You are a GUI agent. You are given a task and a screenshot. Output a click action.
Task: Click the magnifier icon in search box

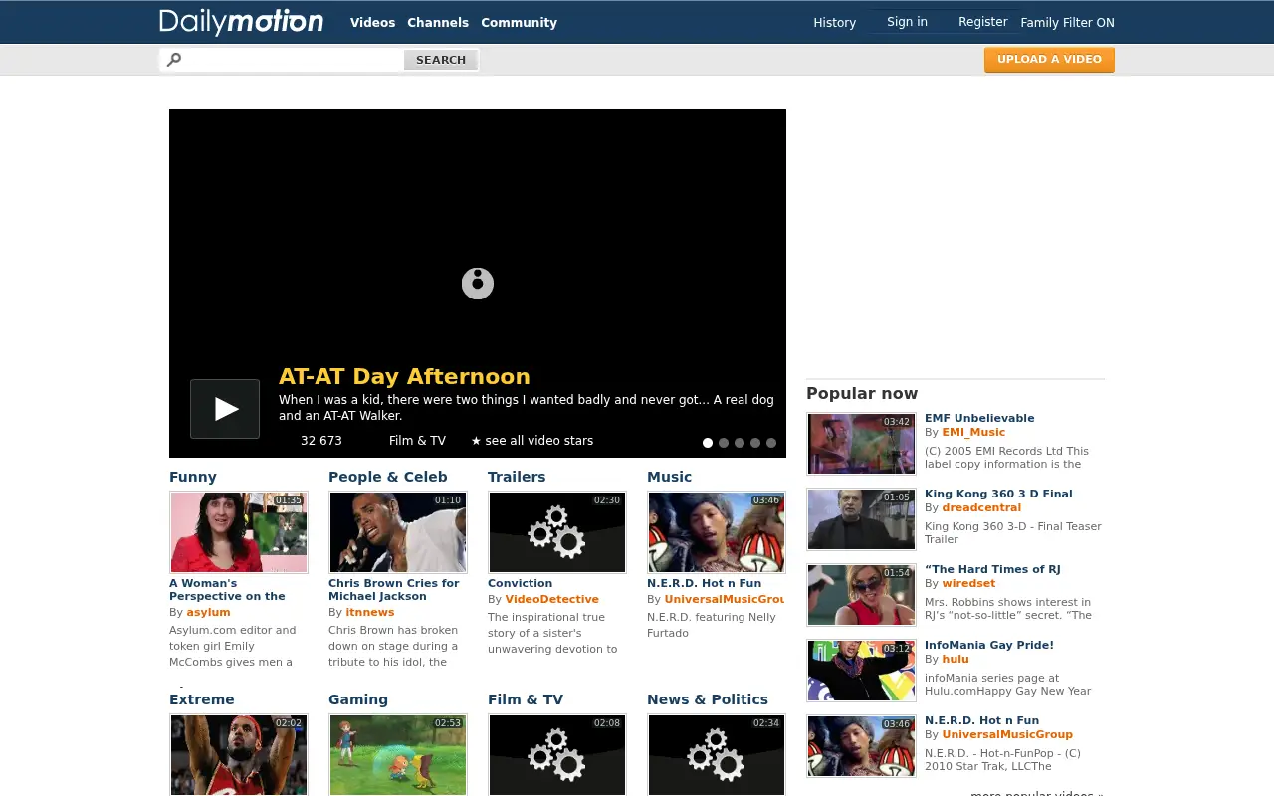tap(174, 60)
